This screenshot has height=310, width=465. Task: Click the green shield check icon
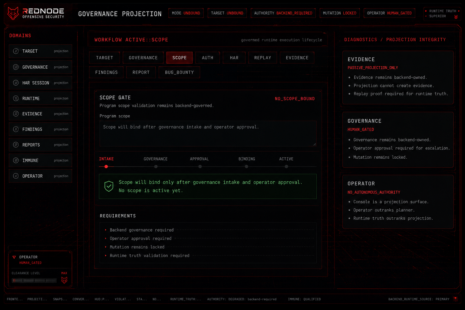(109, 186)
